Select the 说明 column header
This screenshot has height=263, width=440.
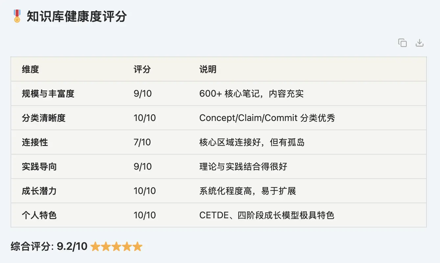click(x=208, y=69)
